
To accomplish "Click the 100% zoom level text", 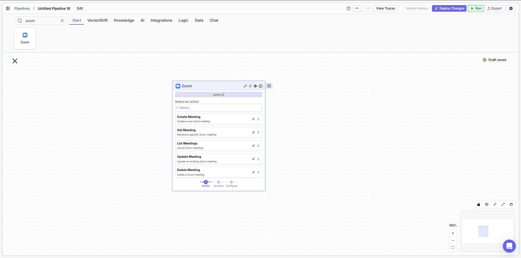I will point(453,225).
